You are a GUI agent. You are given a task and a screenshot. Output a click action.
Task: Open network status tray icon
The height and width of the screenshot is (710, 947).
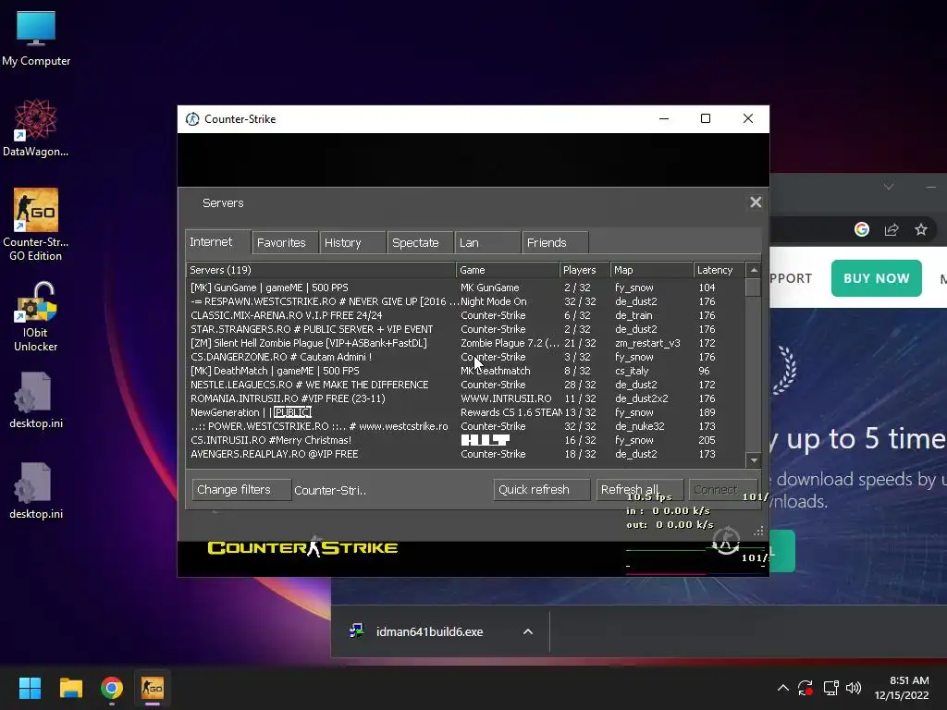pos(830,688)
